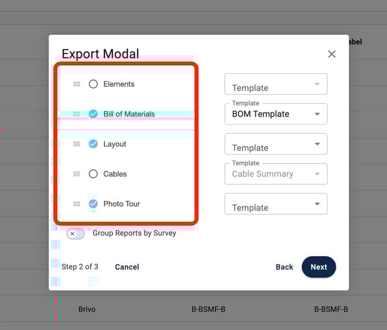Uncheck the Layout report option
The height and width of the screenshot is (330, 387).
93,144
